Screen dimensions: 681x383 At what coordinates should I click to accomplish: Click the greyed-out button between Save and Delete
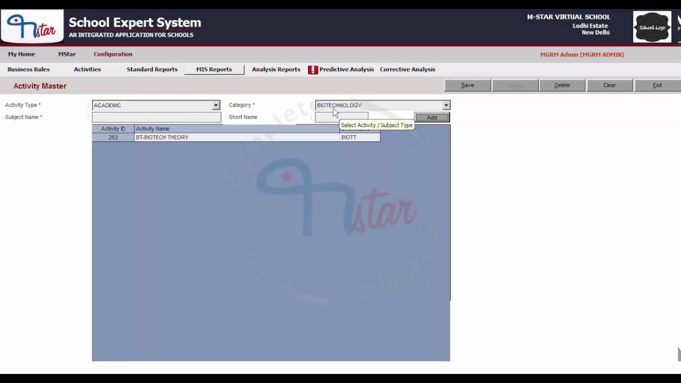pyautogui.click(x=515, y=85)
